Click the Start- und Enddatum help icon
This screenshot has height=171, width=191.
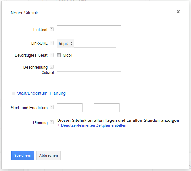52,108
